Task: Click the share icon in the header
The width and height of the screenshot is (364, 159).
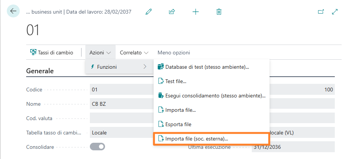Action: click(x=172, y=12)
